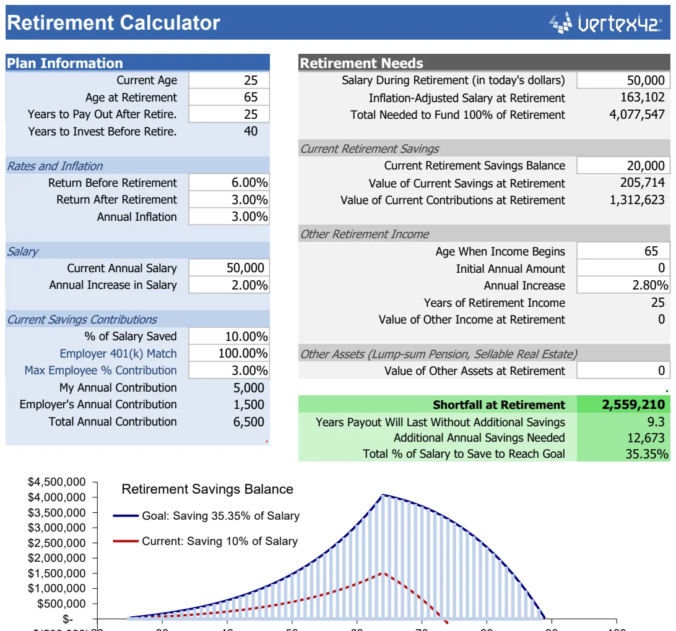
Task: Click Value of Current Savings value 205,714
Action: tap(643, 182)
